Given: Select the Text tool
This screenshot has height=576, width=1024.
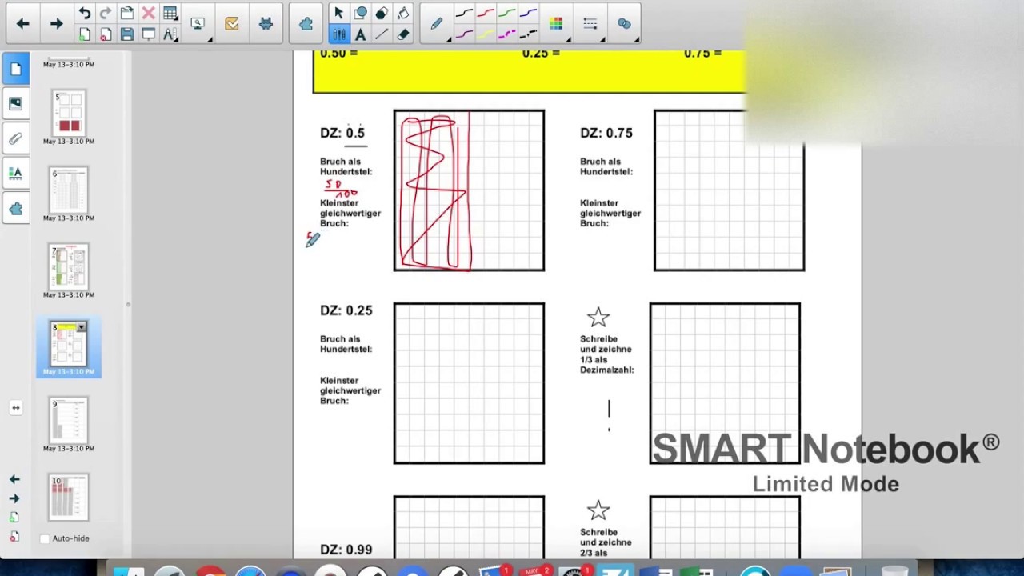Looking at the screenshot, I should (x=361, y=34).
